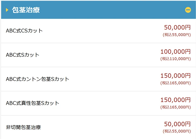The width and height of the screenshot is (196, 139).
Task: Click the 税込110,000円 tax-included note
Action: click(175, 59)
